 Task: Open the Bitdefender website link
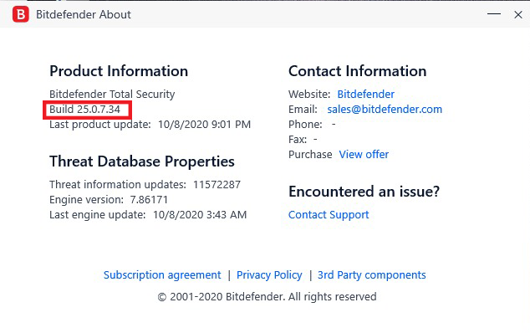(x=365, y=94)
